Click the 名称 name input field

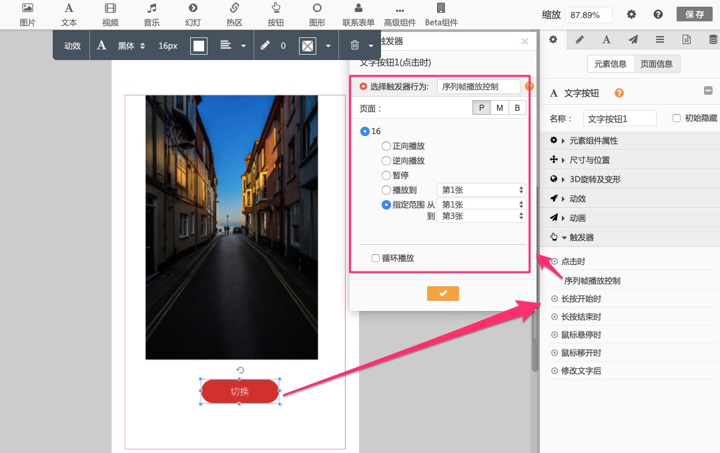(619, 119)
